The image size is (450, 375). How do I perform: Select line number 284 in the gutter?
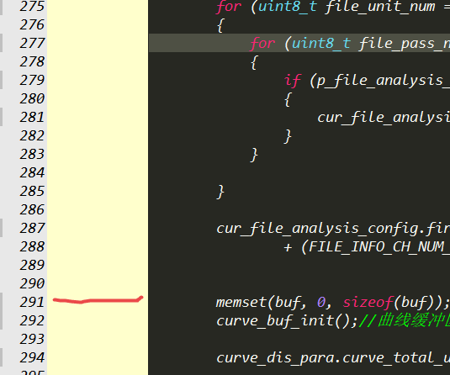(x=32, y=172)
